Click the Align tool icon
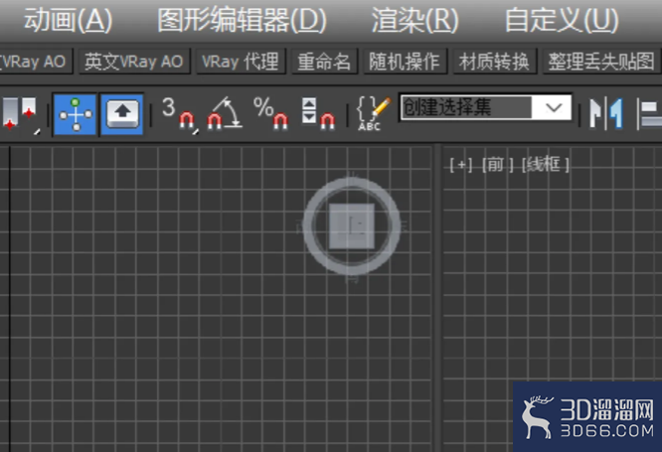Image resolution: width=662 pixels, height=452 pixels. click(648, 114)
